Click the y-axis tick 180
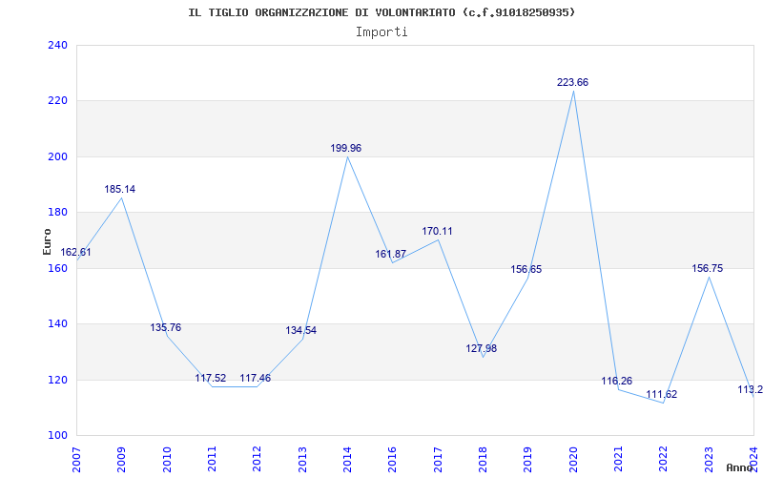 pos(57,212)
